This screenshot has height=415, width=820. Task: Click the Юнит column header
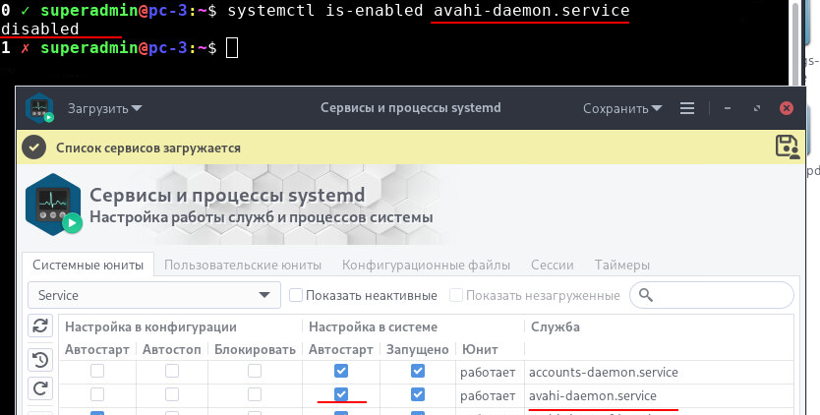[x=480, y=349]
